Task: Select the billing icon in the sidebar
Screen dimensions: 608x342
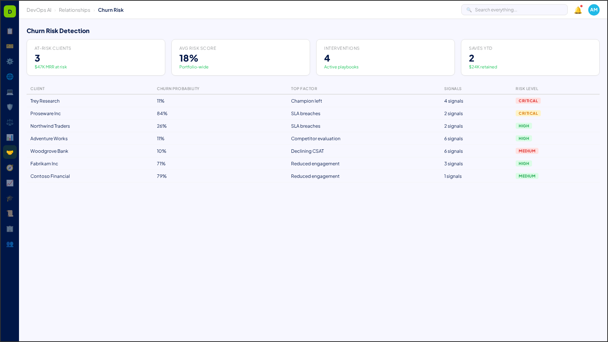Action: (x=10, y=46)
